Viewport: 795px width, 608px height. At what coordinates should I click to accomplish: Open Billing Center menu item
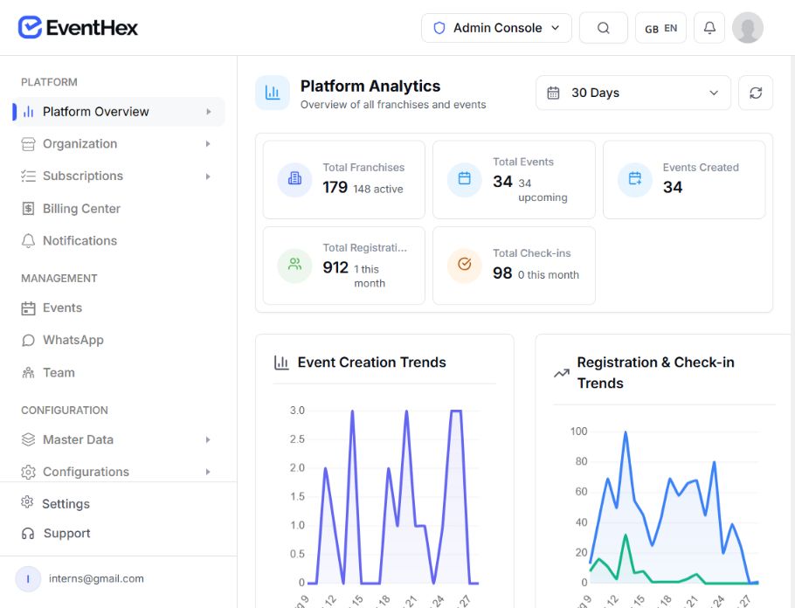118,209
